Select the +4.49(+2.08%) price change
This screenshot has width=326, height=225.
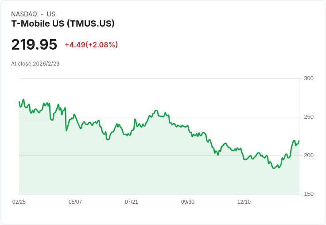coord(91,45)
